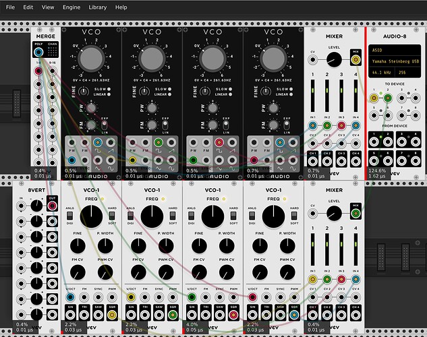Click the PW knob on second top VCO
Screen dimensions: 427x337
pyautogui.click(x=152, y=108)
